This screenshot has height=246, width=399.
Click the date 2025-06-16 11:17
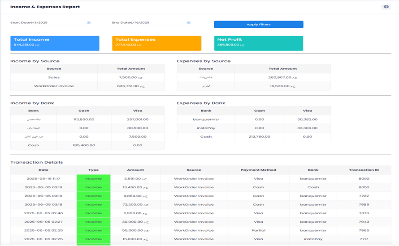43,179
